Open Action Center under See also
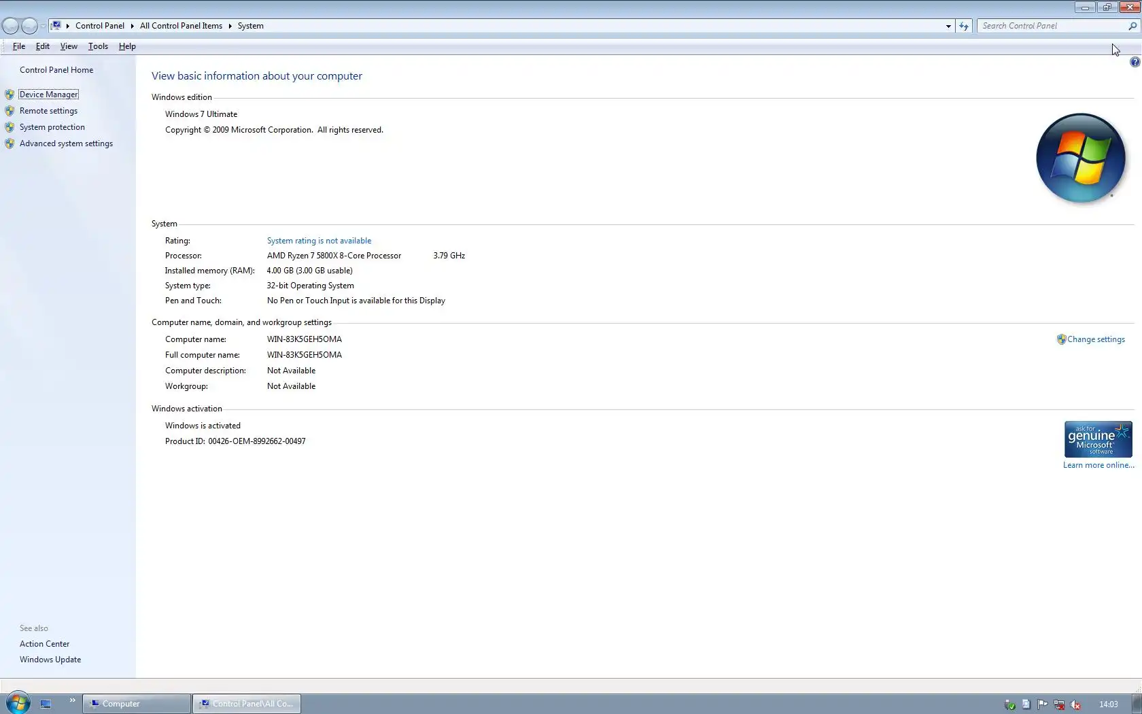1142x714 pixels. [44, 644]
